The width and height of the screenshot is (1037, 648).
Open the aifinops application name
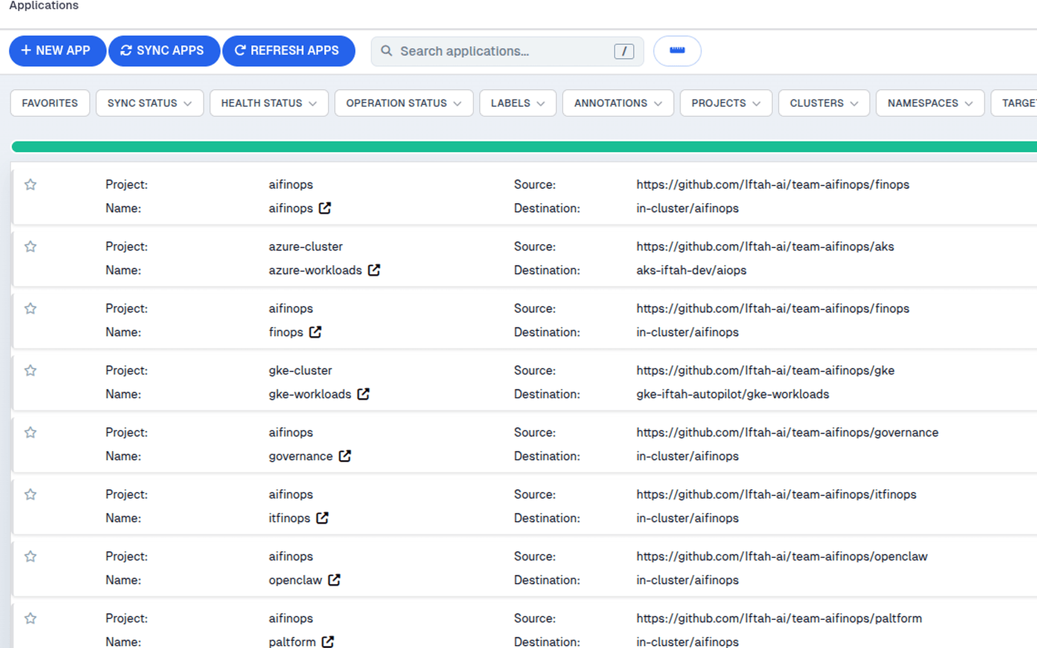291,208
